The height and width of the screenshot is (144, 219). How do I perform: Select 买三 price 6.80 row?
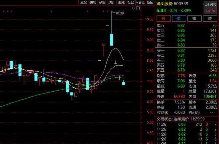(x=186, y=60)
